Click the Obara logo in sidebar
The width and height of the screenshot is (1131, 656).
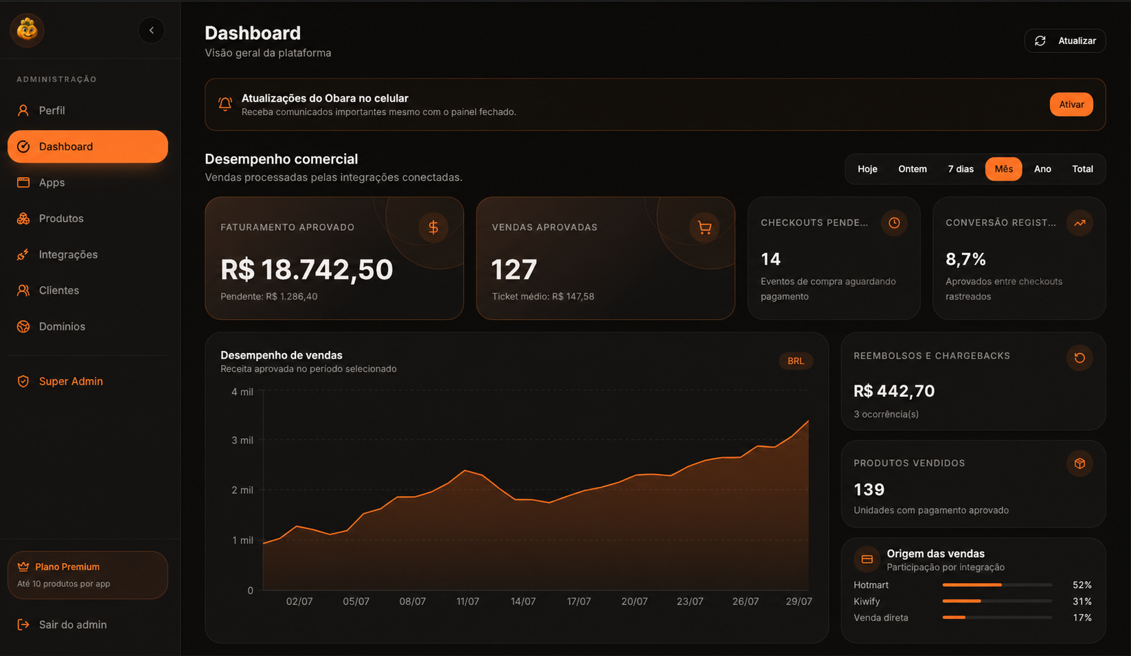[x=27, y=30]
